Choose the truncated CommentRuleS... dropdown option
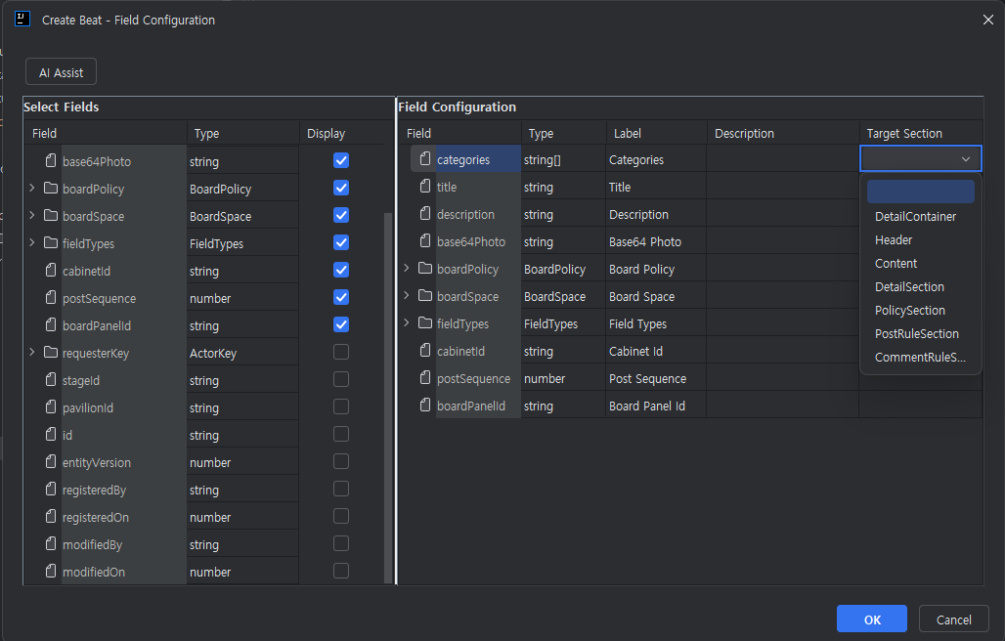The image size is (1005, 641). [920, 358]
